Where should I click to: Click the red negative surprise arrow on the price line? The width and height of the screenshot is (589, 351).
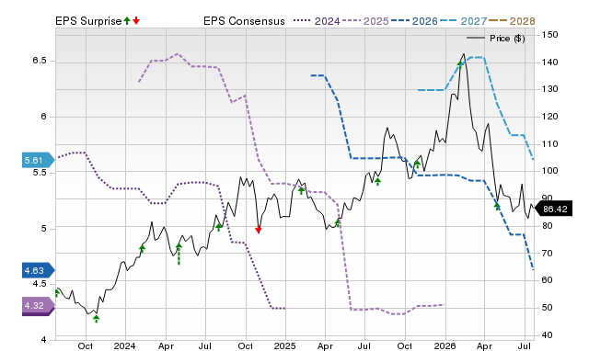pos(258,230)
